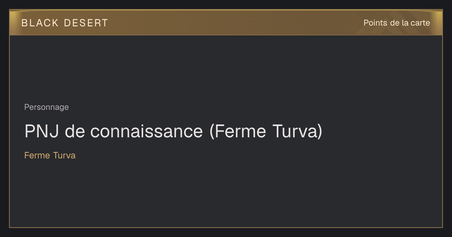This screenshot has width=452, height=237.
Task: Open the gold Ferme Turva subtitle link
Action: pyautogui.click(x=50, y=155)
